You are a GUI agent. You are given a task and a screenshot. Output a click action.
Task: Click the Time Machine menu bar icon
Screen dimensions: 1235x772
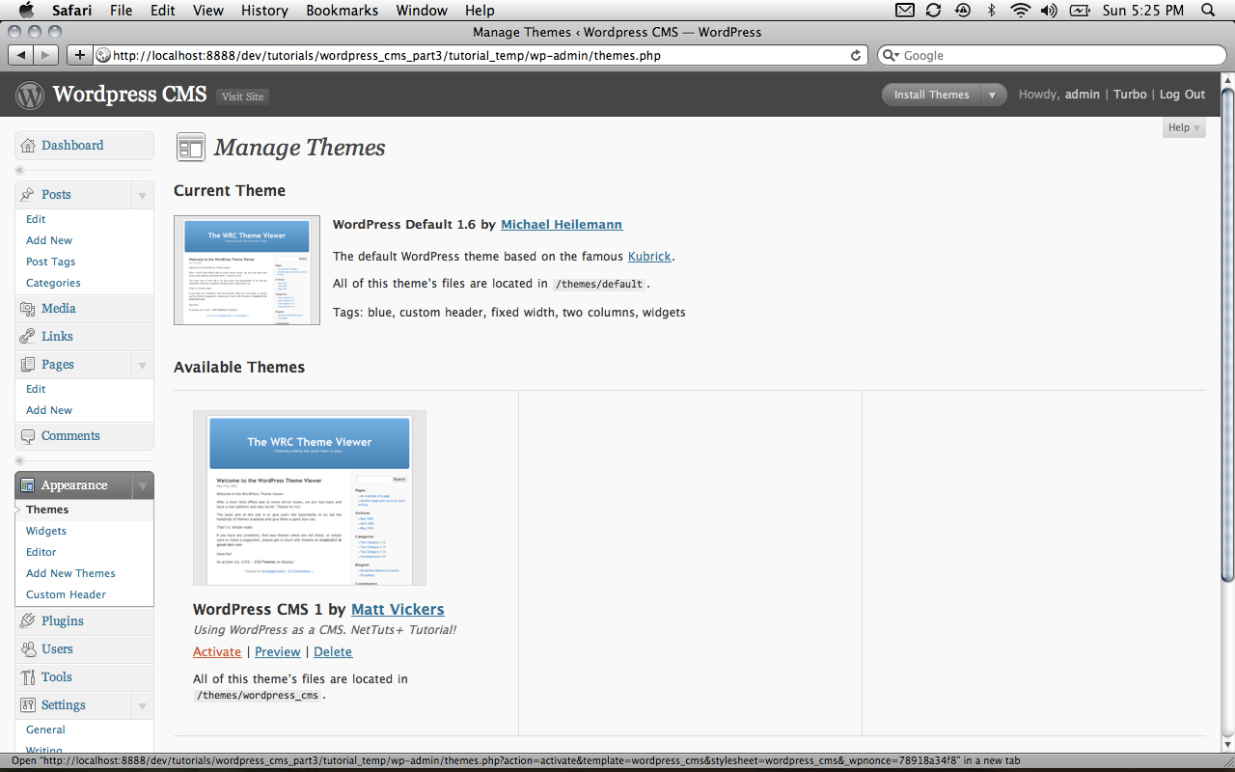[962, 11]
